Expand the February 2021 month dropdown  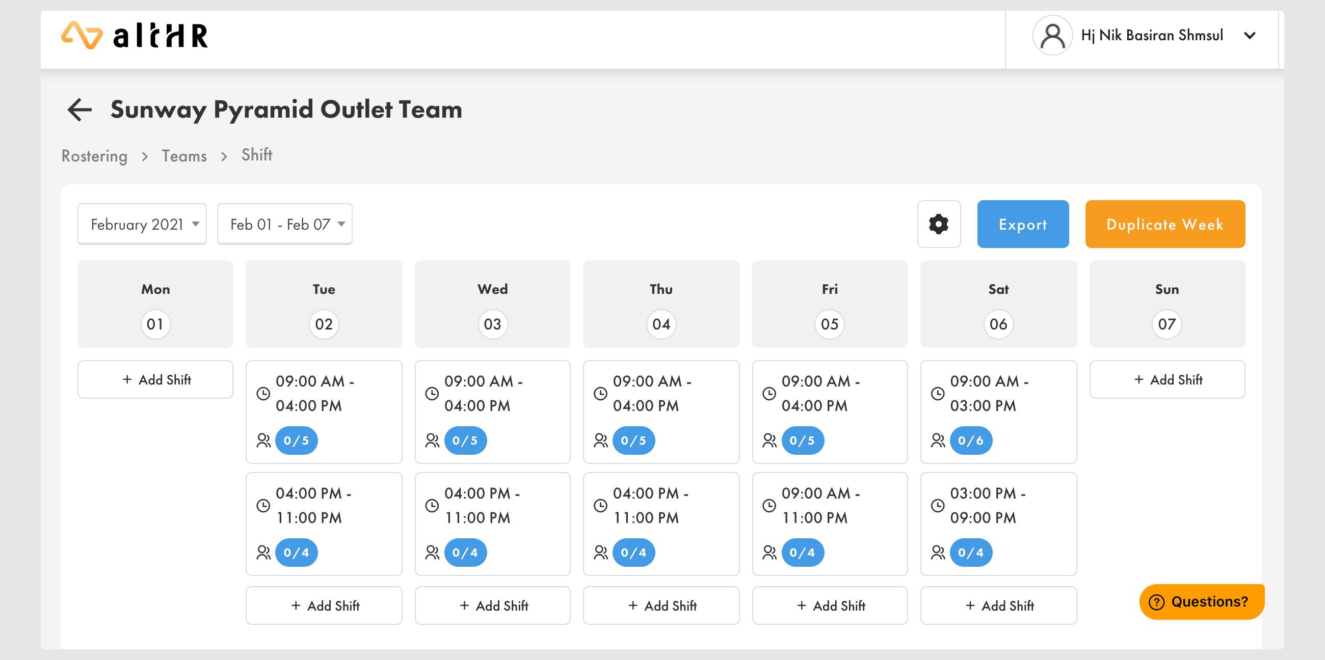142,224
